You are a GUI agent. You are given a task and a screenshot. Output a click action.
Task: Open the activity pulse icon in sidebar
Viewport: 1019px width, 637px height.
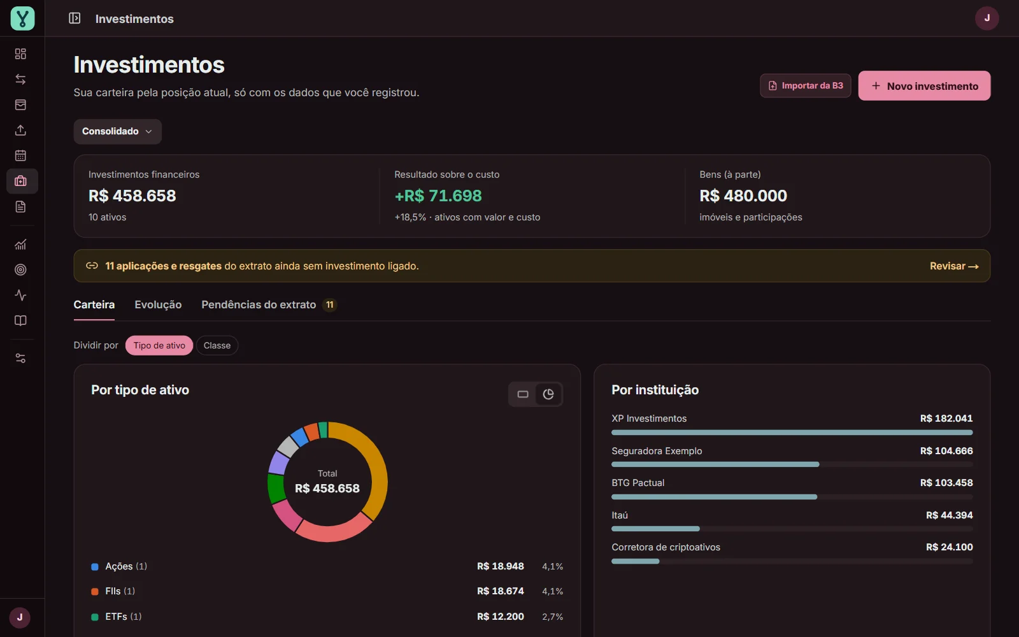(x=20, y=296)
